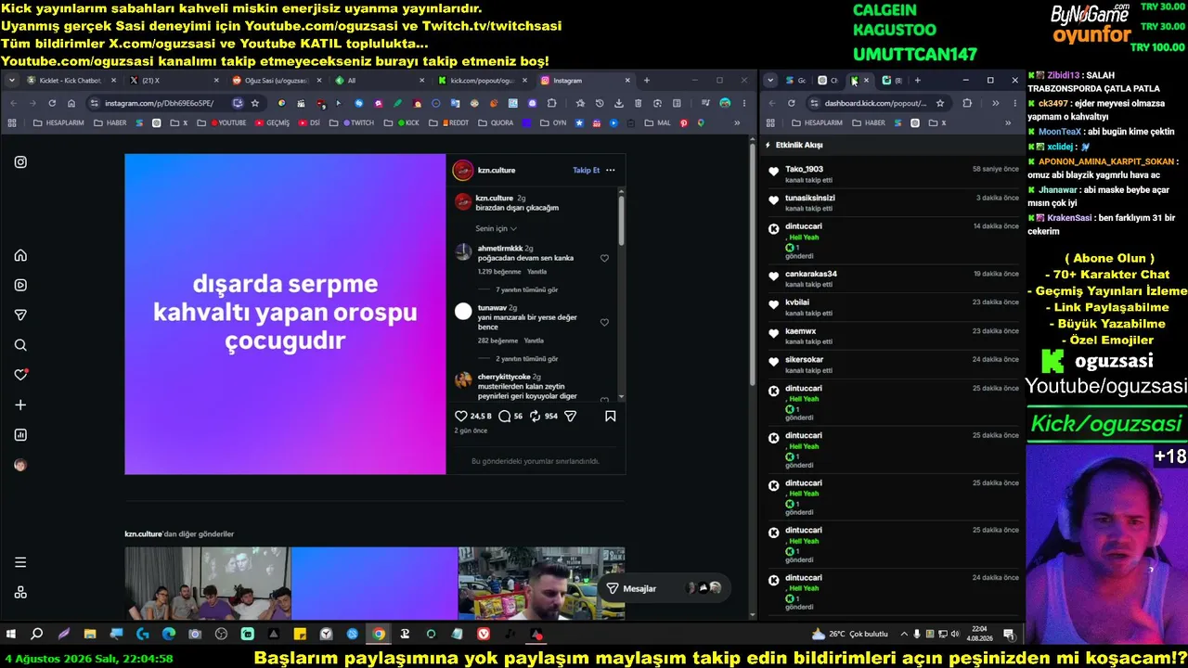This screenshot has height=668, width=1188.
Task: Share the post via the paper-plane icon
Action: point(570,416)
